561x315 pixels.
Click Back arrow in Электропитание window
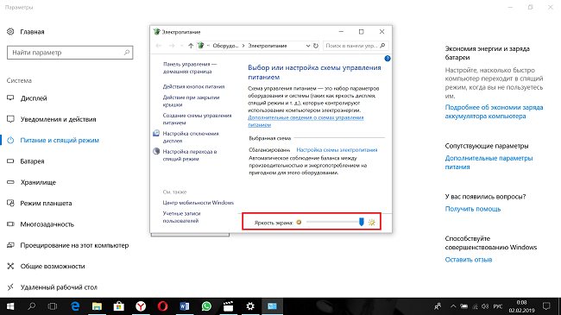159,46
